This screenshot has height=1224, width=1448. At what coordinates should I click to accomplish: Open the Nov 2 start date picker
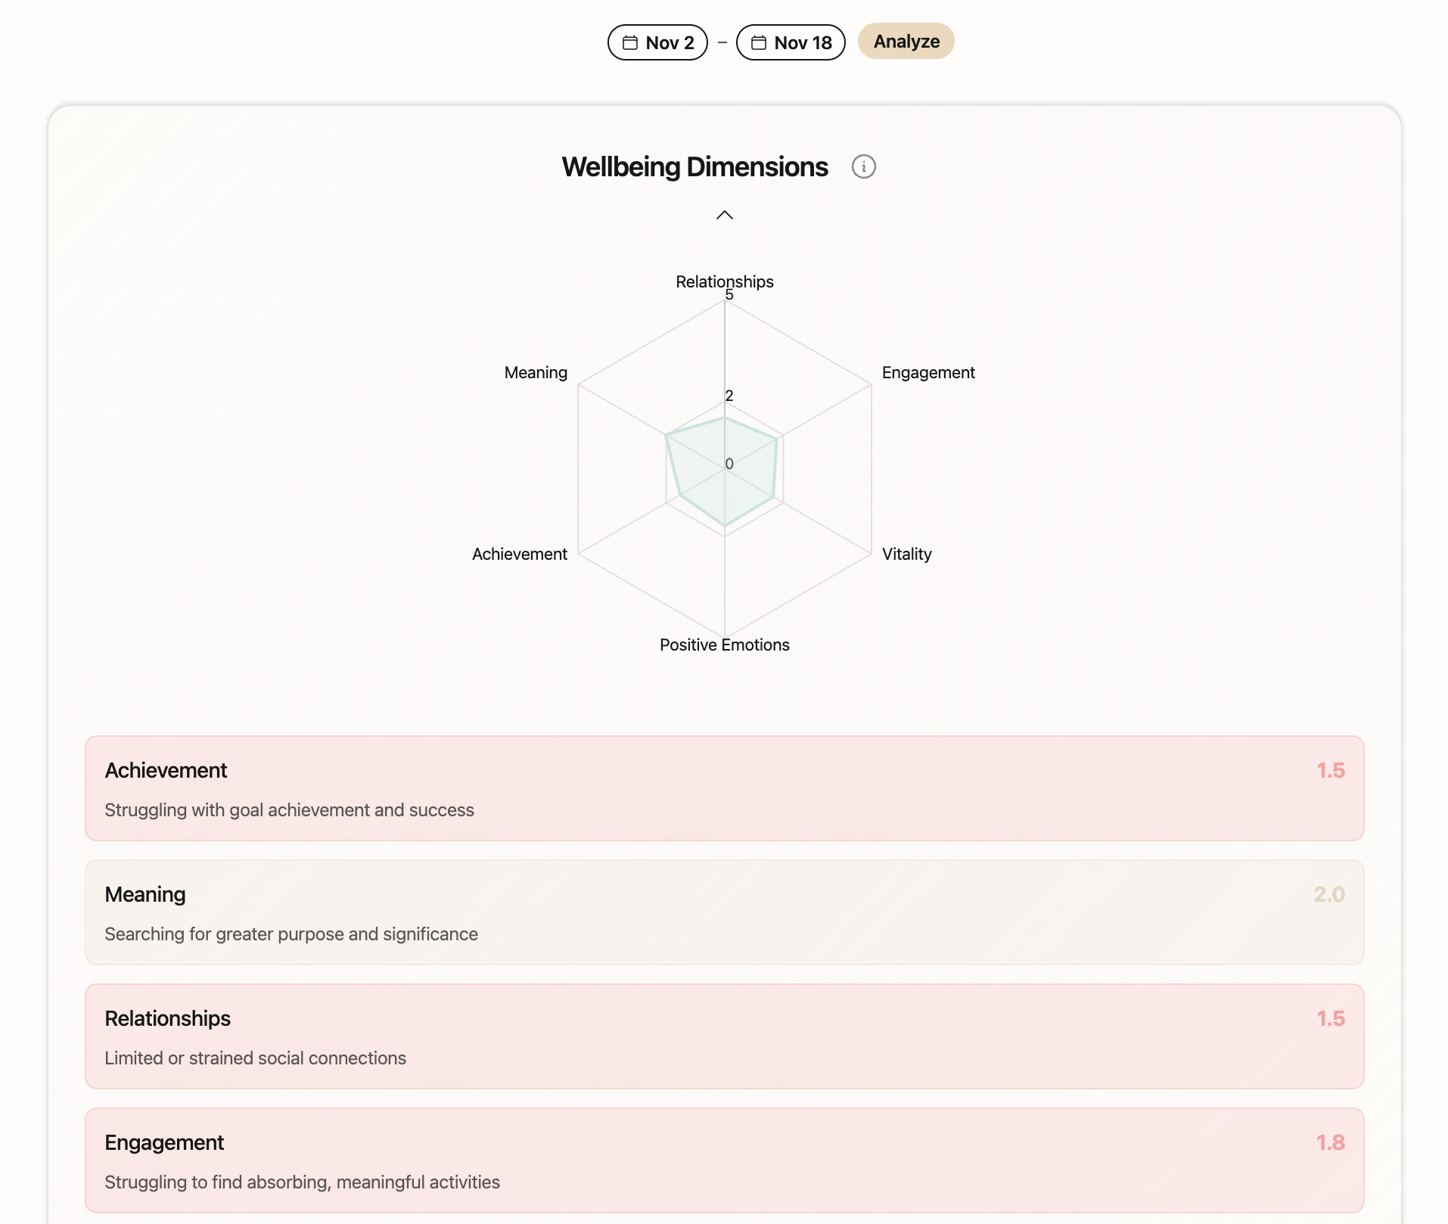tap(657, 42)
